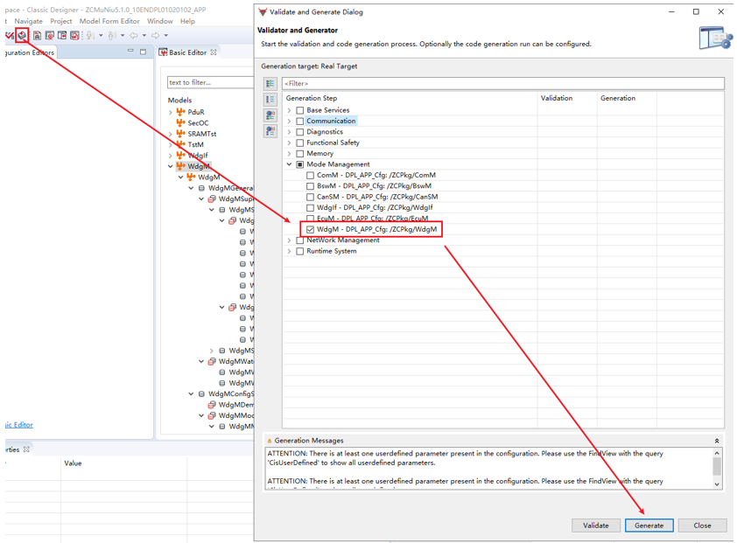Screen dimensions: 737x543
Task: Collapse the Mode Management generation step
Action: click(290, 164)
